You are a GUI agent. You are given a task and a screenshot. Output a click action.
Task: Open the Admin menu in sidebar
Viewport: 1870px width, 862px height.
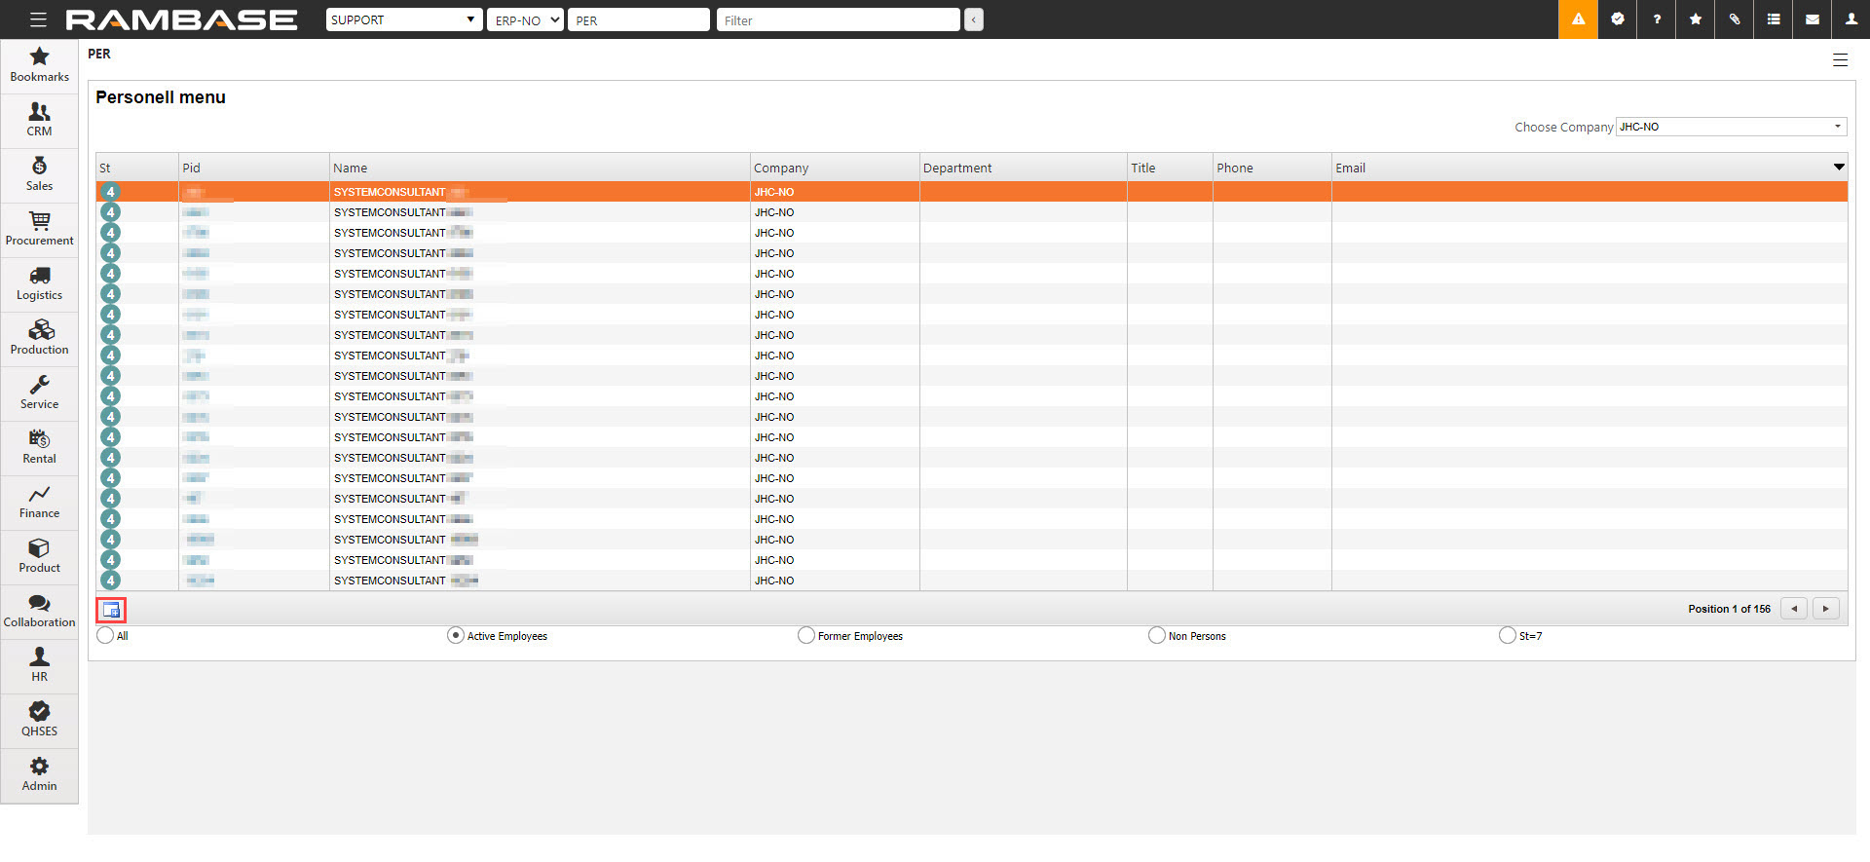pos(39,775)
